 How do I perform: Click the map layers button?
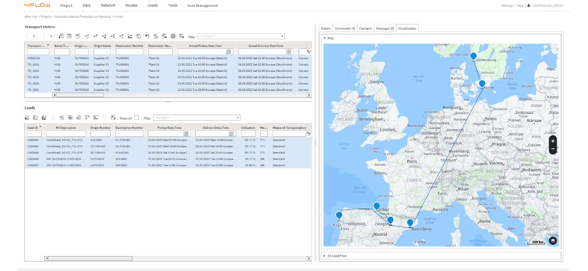pyautogui.click(x=553, y=241)
